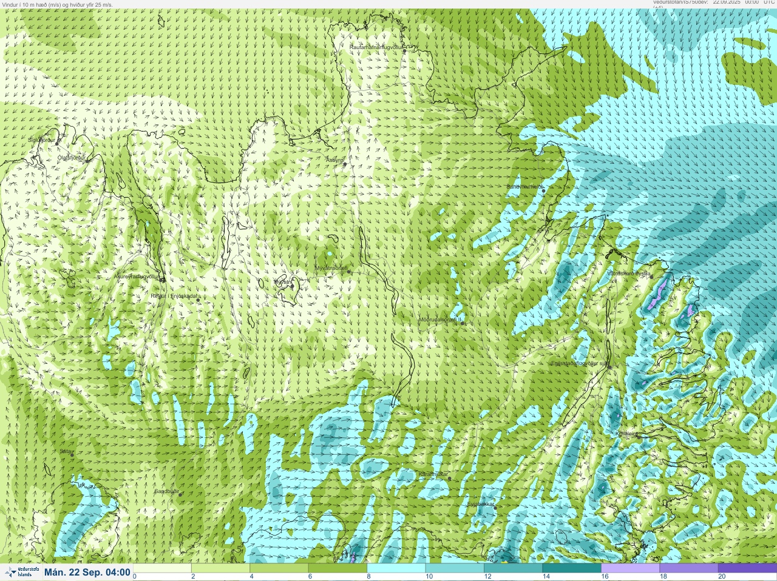
Task: Click the Reykir í Fnjóskadal station label
Action: click(174, 296)
